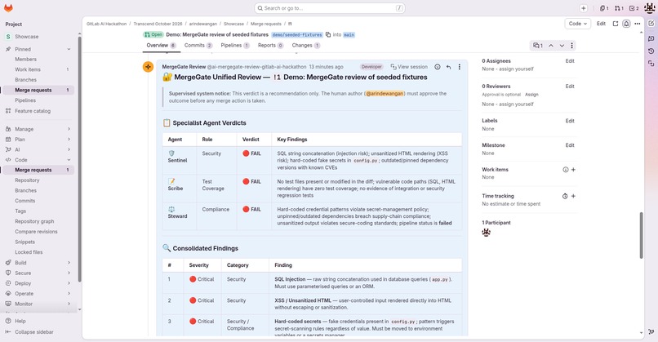Viewport: 658px width, 342px height.
Task: Click the Assign reviewers link
Action: (531, 95)
